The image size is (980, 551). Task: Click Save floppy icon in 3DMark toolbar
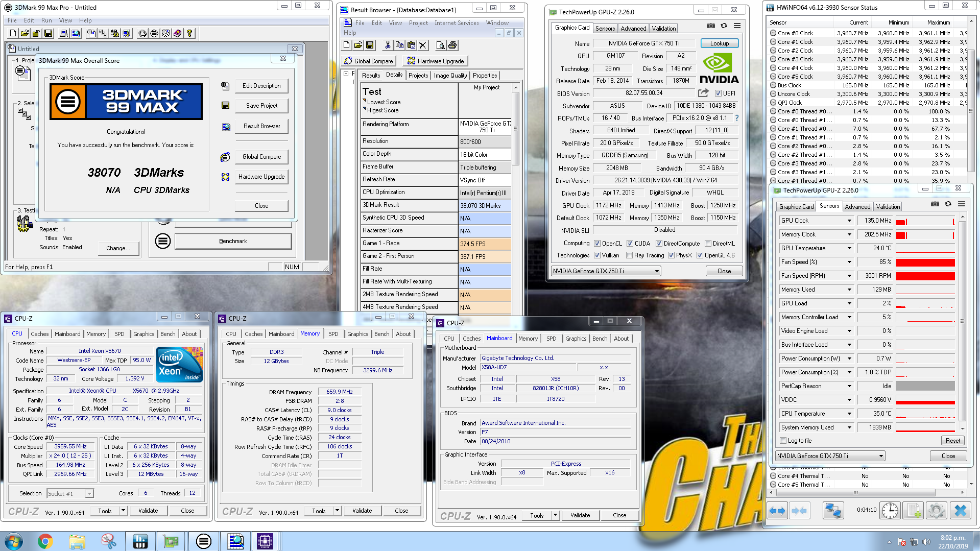click(48, 33)
